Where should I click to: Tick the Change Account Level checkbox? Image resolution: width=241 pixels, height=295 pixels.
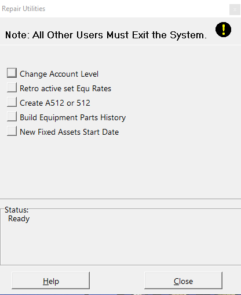click(x=12, y=73)
